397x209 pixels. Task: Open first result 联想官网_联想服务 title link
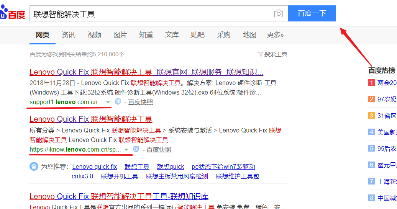[146, 72]
